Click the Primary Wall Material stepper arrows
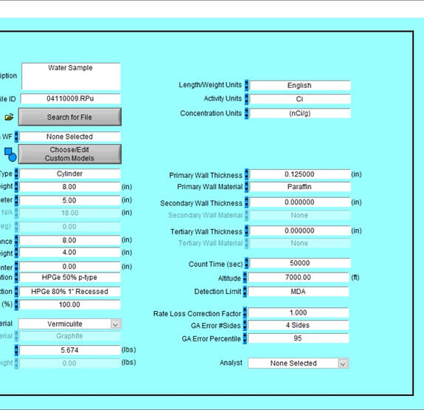Screen dimensions: 424x410 coord(246,187)
